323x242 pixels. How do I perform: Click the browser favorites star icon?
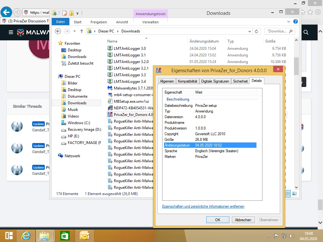(310, 12)
